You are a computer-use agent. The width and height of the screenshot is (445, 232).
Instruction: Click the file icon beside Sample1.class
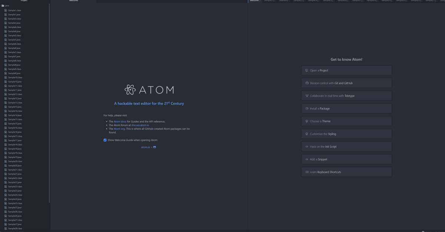pyautogui.click(x=6, y=10)
